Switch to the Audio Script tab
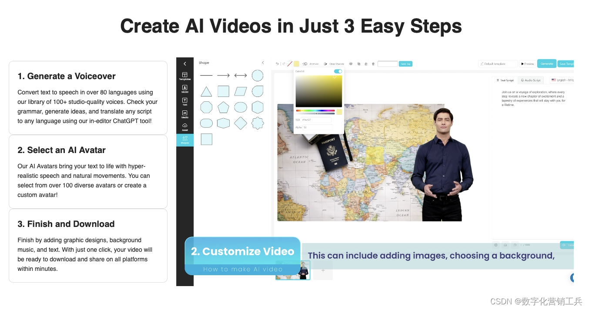Screen dimensions: 589x310 [x=531, y=80]
